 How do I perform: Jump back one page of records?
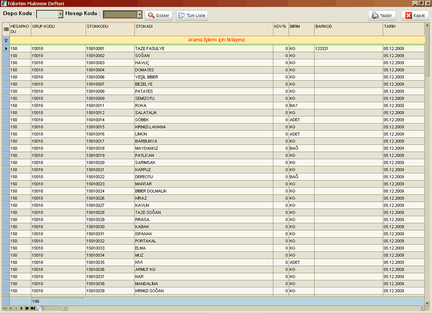(10, 308)
